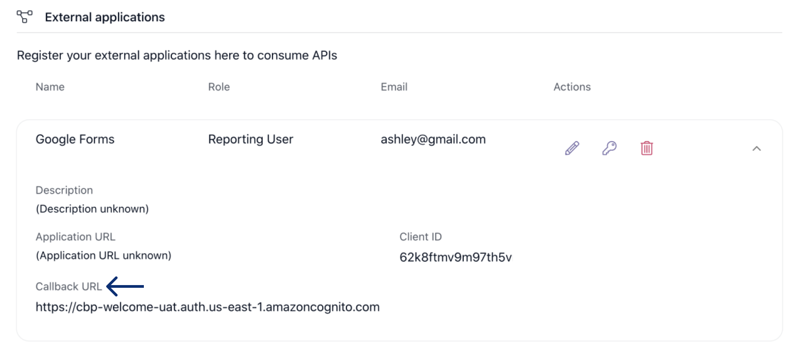Collapse the Google Forms row chevron
This screenshot has width=791, height=344.
click(x=756, y=149)
